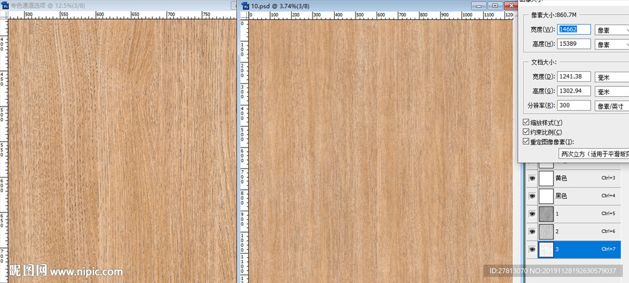Click the 像素大小:860.7M label

(553, 15)
